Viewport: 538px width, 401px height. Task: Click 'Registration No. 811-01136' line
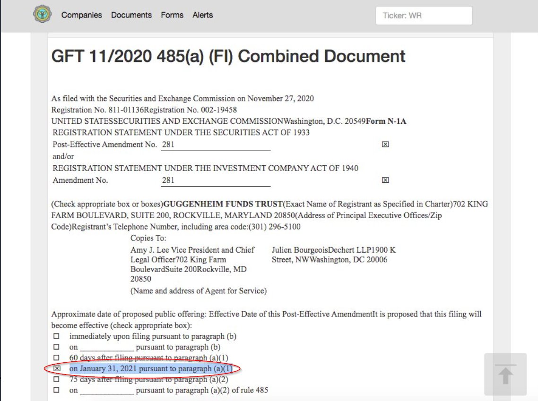tap(144, 110)
